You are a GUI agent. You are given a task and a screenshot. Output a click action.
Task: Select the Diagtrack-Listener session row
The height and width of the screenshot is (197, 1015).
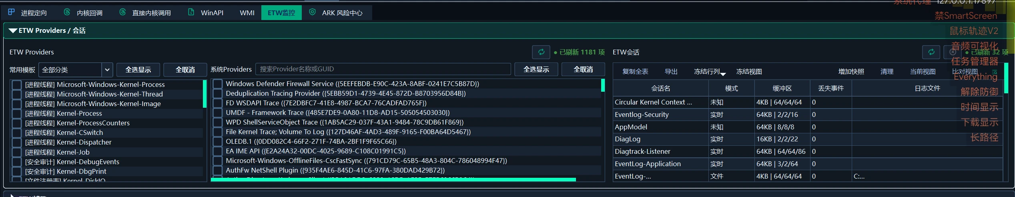pyautogui.click(x=808, y=151)
